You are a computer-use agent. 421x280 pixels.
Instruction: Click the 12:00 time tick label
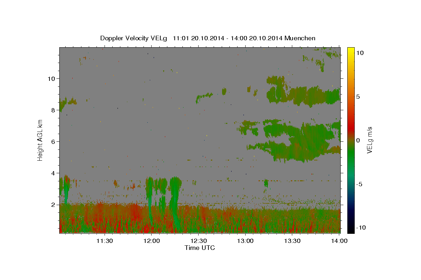pyautogui.click(x=152, y=241)
